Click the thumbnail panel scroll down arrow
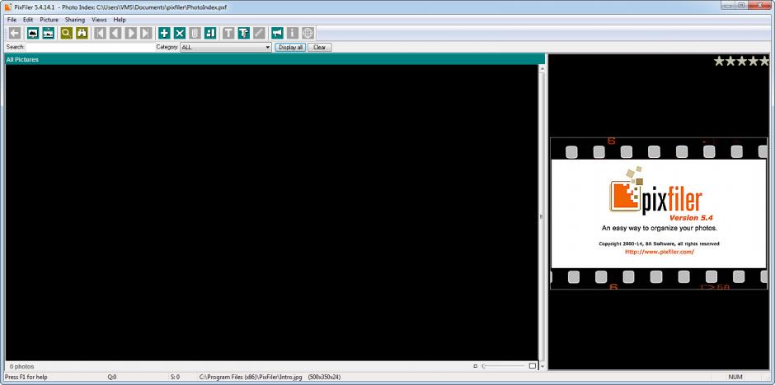The image size is (775, 385). click(542, 366)
